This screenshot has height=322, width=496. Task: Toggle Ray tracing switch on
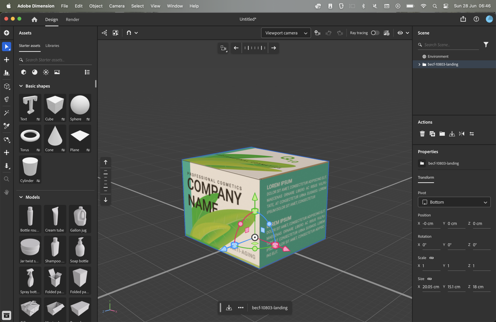click(x=375, y=33)
